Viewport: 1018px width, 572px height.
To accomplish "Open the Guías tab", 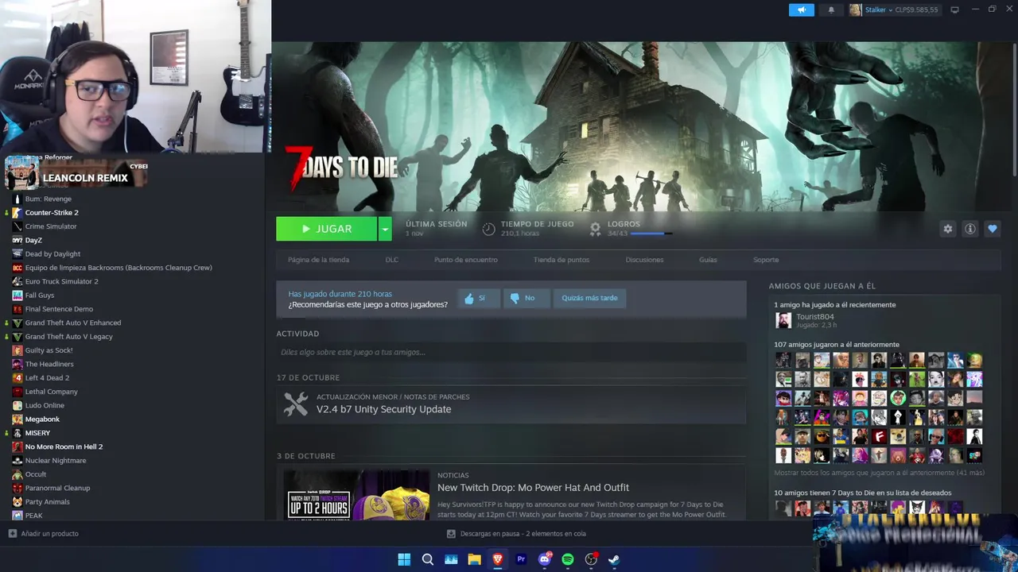I will tap(708, 260).
